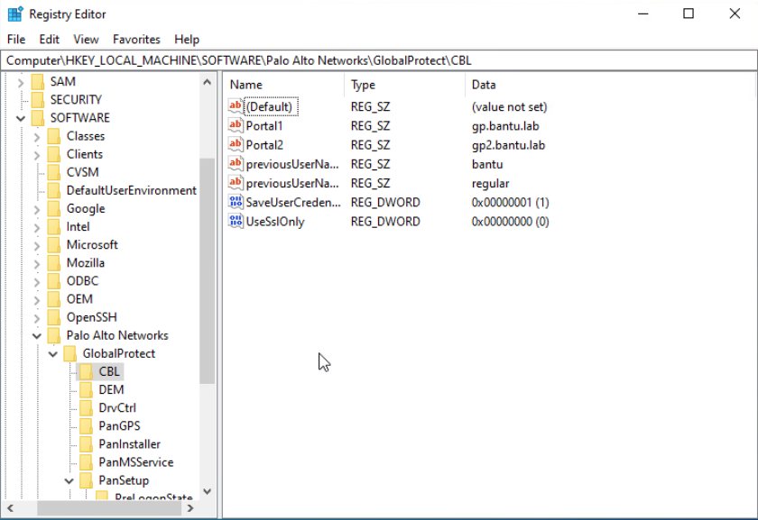Click the registry path address bar
Screen dimensions: 758x520
pyautogui.click(x=379, y=60)
